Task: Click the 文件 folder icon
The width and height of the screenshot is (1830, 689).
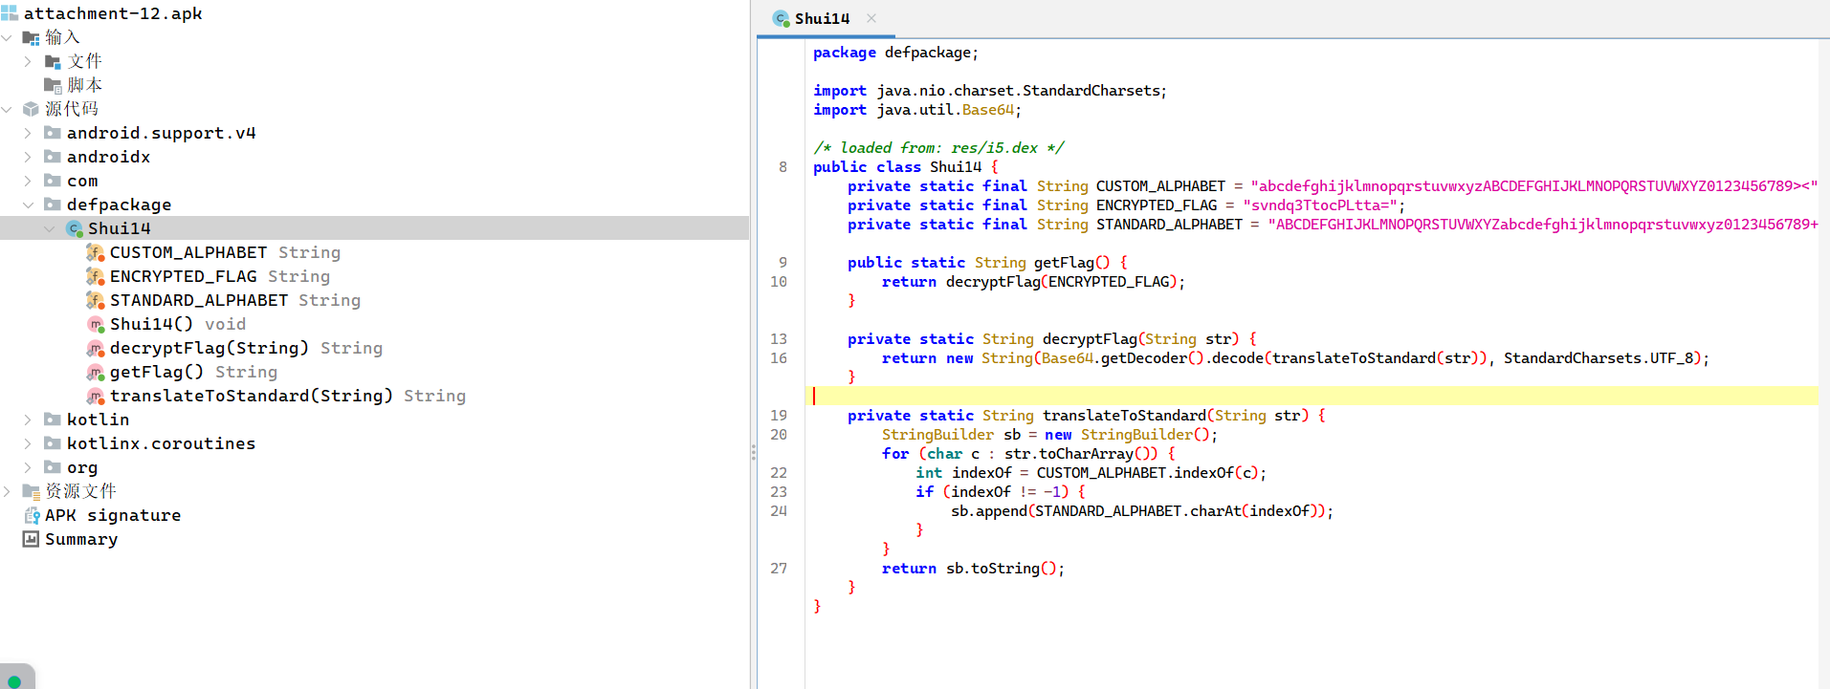Action: [x=53, y=62]
